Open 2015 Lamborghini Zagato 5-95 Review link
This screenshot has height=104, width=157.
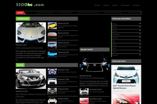point(68,36)
